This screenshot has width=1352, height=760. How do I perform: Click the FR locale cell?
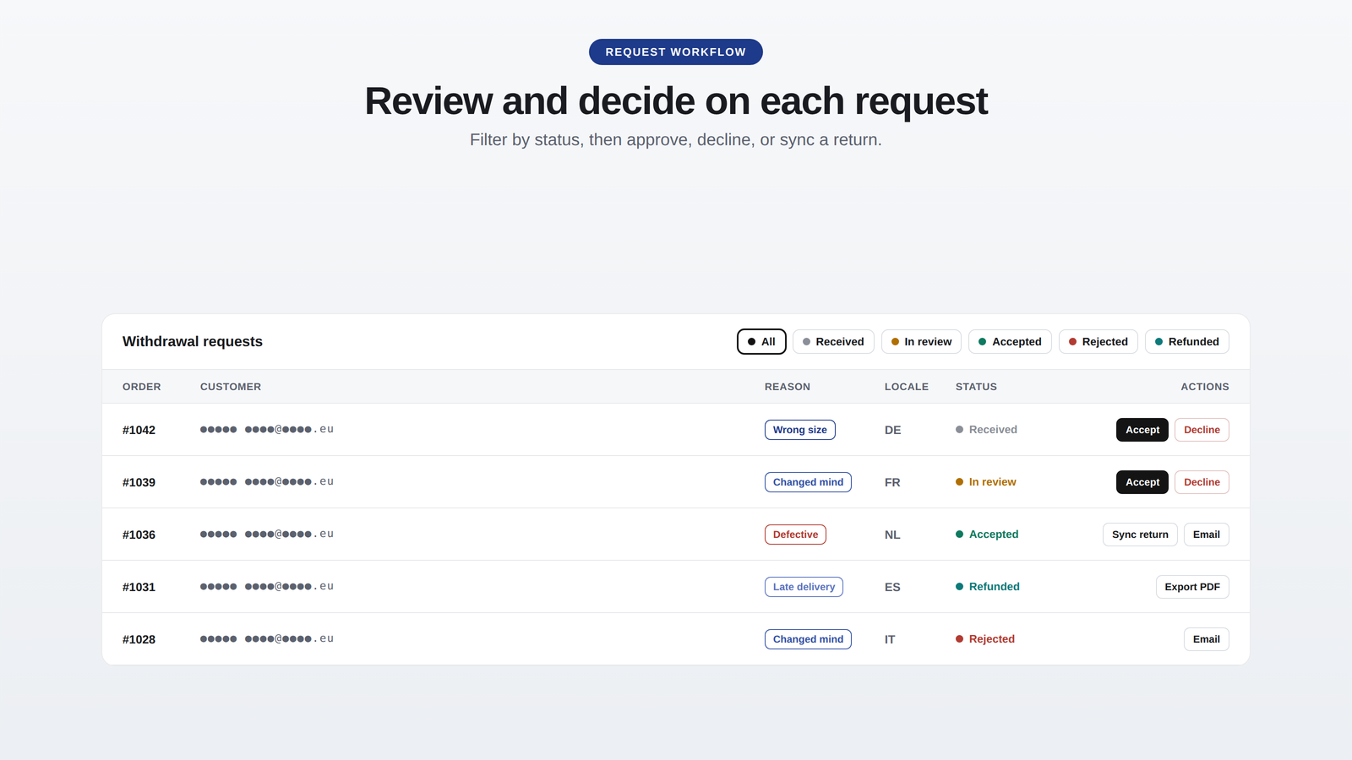click(892, 482)
